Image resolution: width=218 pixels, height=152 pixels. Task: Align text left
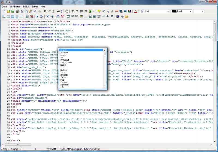coord(73,11)
